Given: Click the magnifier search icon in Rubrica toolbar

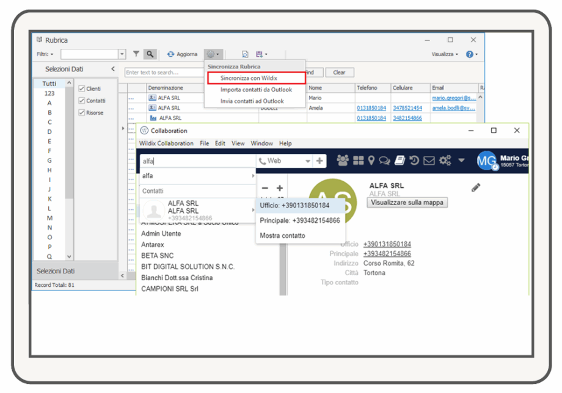Looking at the screenshot, I should pyautogui.click(x=150, y=54).
